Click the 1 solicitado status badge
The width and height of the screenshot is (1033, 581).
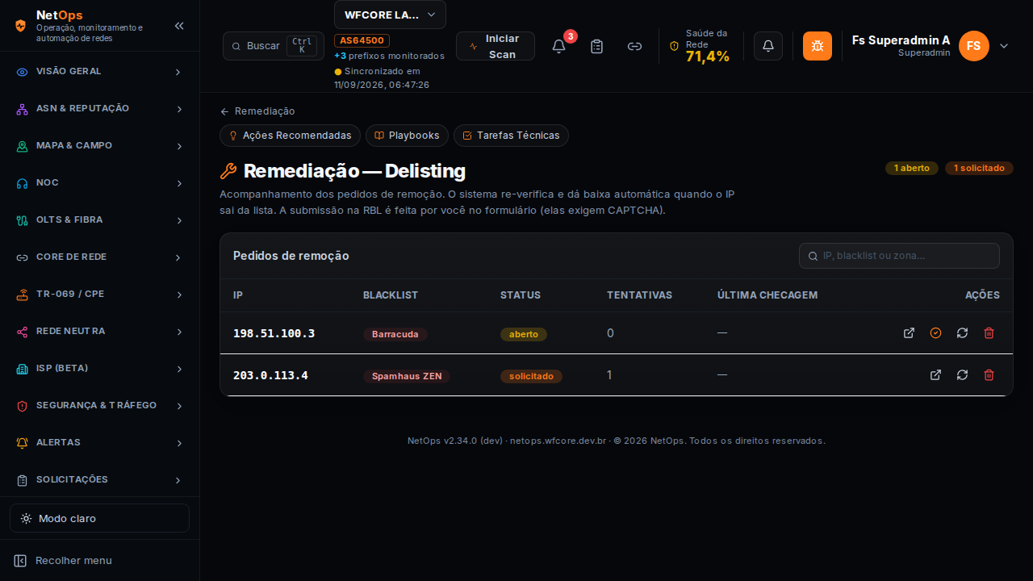(979, 168)
